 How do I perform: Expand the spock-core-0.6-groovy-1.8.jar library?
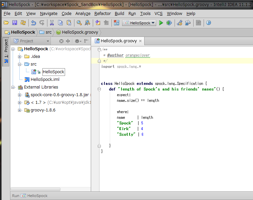coord(20,95)
